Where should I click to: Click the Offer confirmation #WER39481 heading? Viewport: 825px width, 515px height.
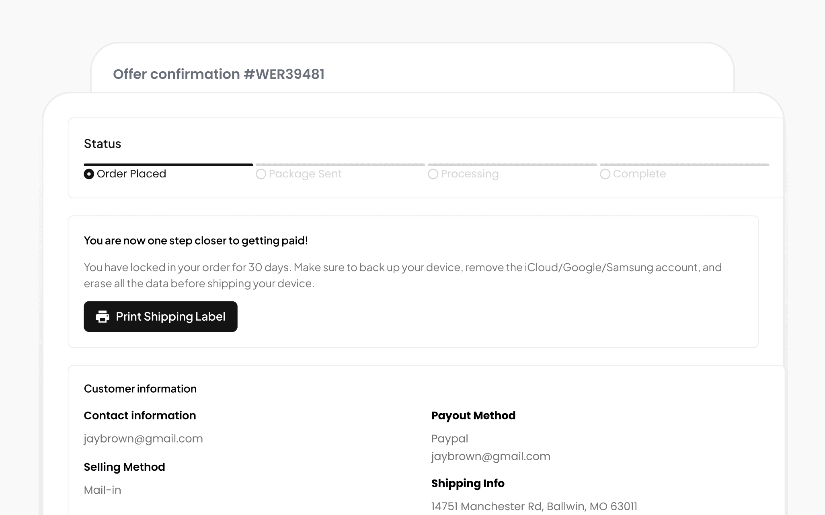pyautogui.click(x=219, y=74)
